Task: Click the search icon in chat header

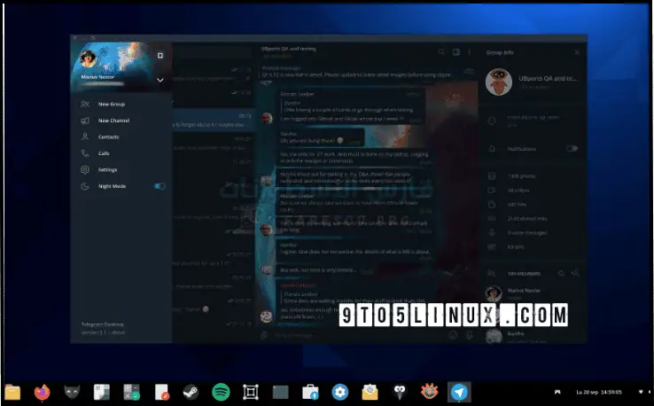Action: pos(441,52)
